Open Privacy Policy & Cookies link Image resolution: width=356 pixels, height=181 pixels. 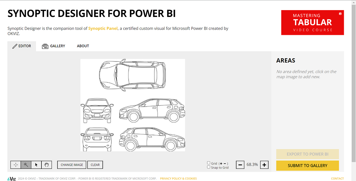click(x=178, y=178)
